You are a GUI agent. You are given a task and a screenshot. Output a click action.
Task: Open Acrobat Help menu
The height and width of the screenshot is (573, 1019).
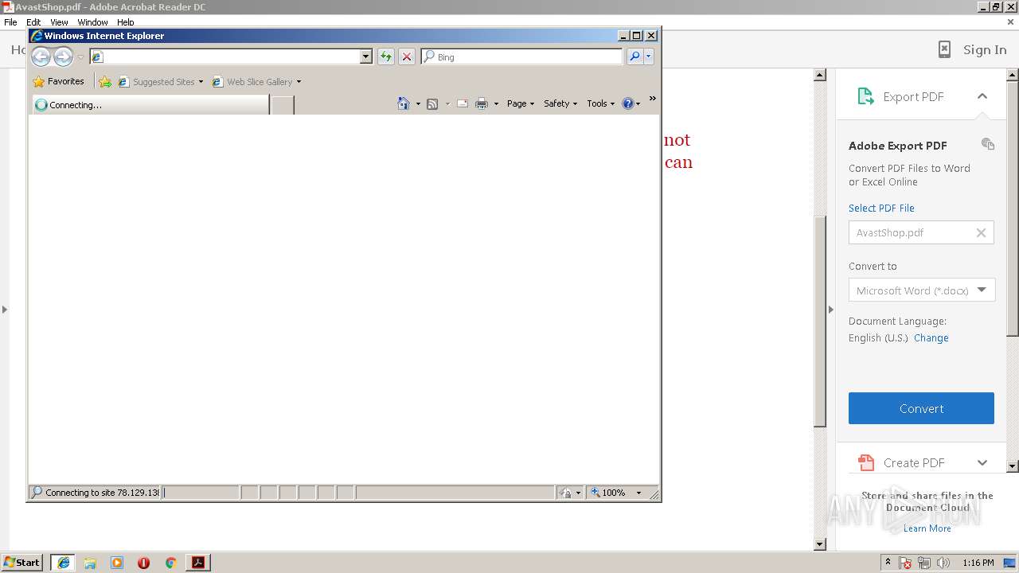point(126,22)
